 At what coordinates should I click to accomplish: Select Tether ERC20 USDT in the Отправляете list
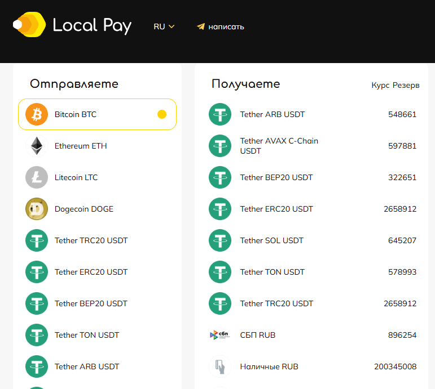[x=91, y=272]
